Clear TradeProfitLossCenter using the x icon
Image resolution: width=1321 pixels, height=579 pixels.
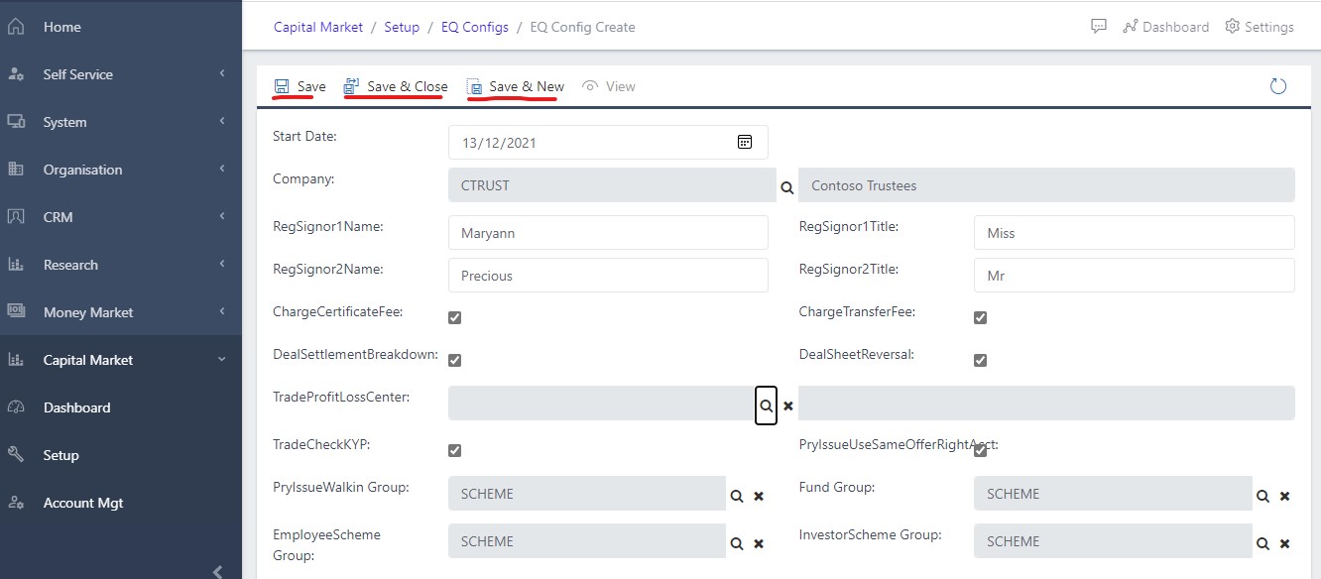pos(787,405)
